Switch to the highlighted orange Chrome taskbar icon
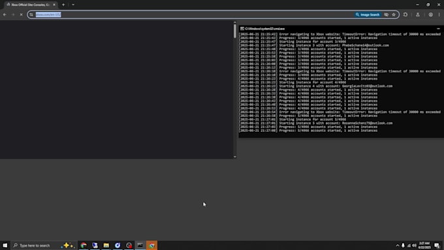Image resolution: width=444 pixels, height=250 pixels. point(151,245)
